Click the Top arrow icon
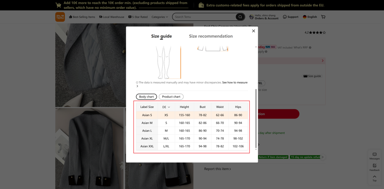 pyautogui.click(x=375, y=178)
